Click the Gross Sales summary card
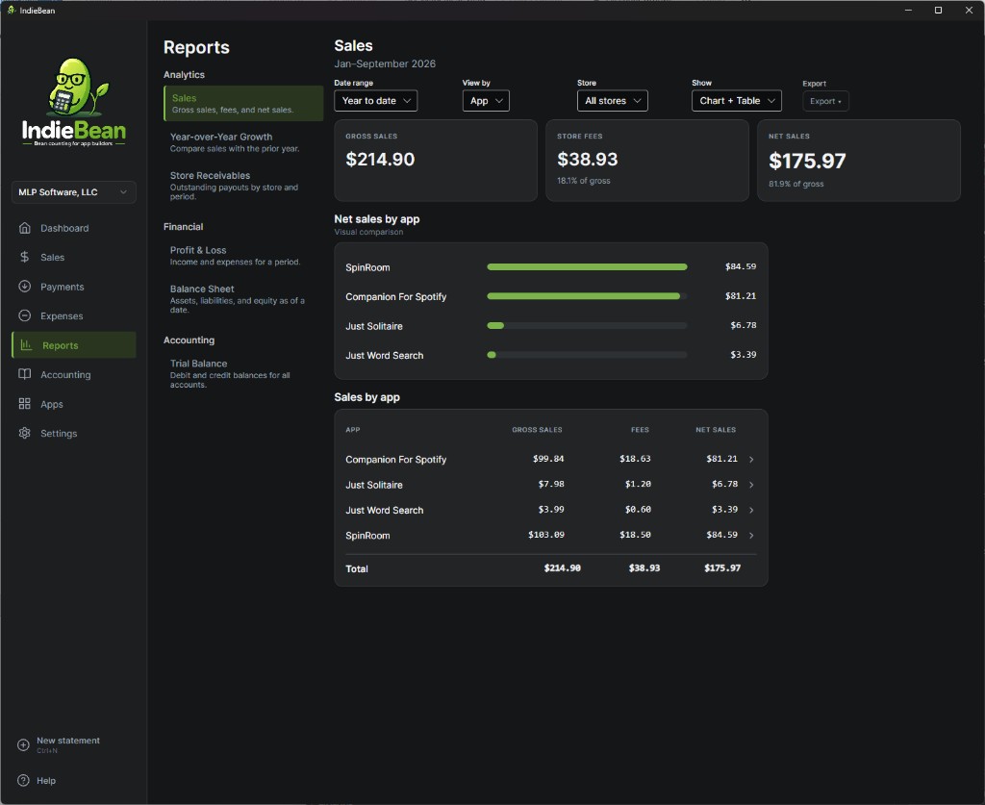Screen dimensions: 985x805 tap(436, 161)
